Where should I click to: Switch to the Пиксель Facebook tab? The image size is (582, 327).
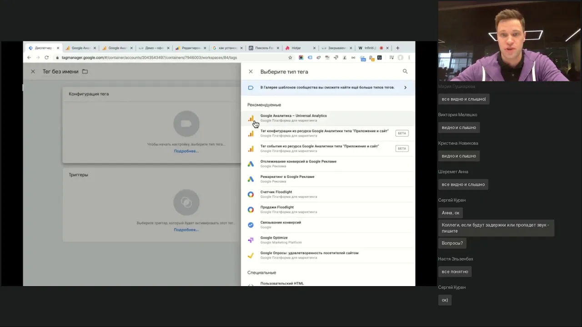click(263, 48)
